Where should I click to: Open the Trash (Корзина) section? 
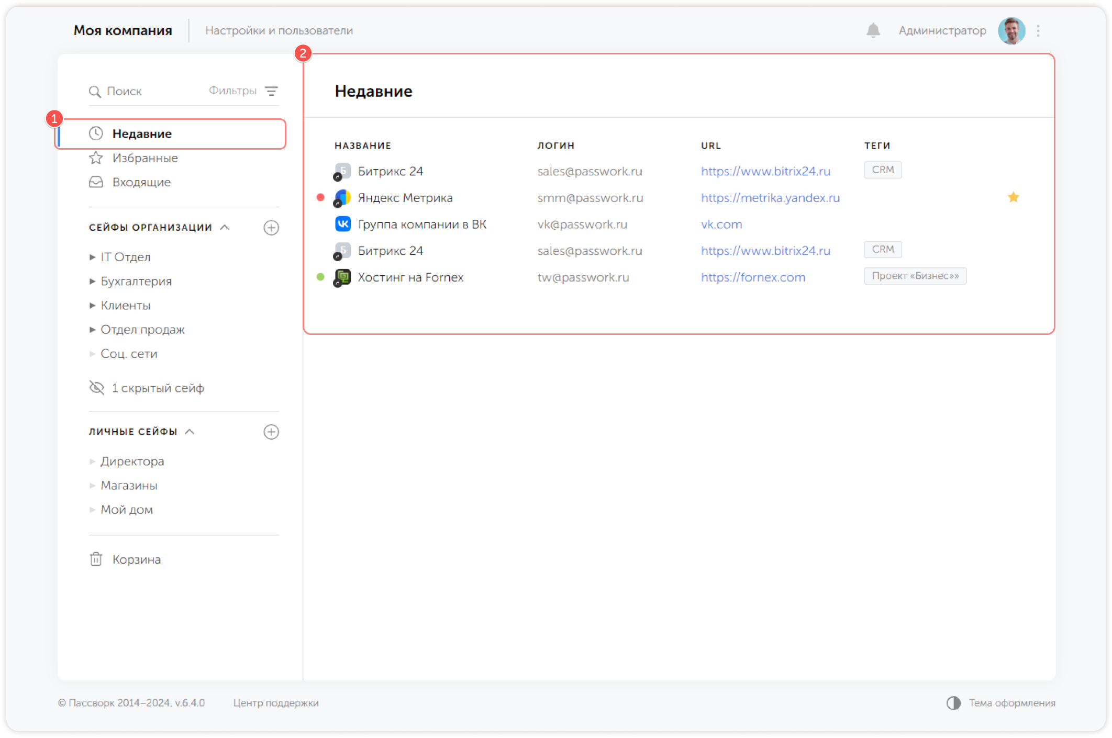tap(136, 560)
